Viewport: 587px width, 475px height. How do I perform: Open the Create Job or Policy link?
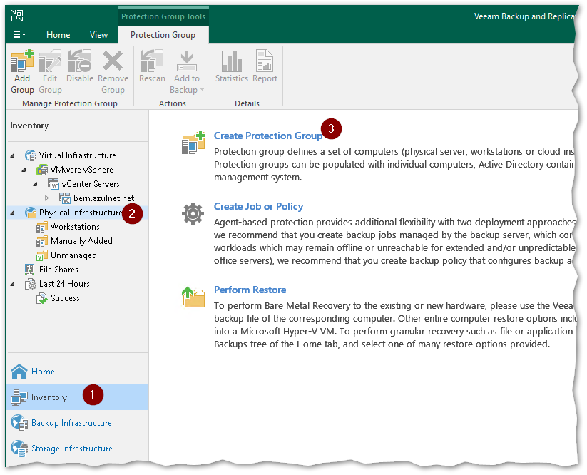258,206
